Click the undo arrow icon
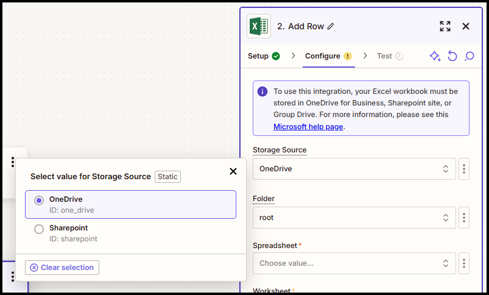Screen dimensions: 489x295 [452, 56]
